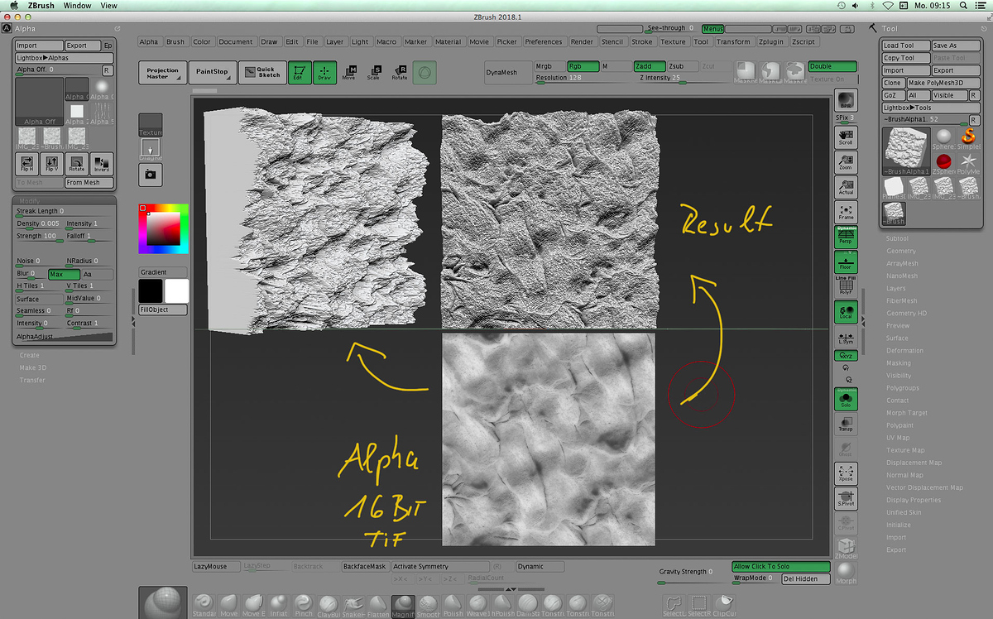Click the camera snapshot icon
This screenshot has height=619, width=993.
(x=151, y=175)
